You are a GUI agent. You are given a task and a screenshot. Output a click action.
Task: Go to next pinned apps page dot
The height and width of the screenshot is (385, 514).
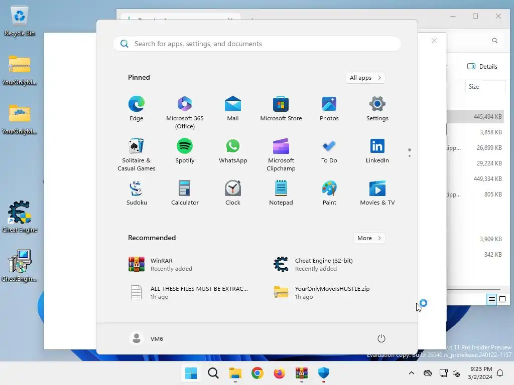(x=410, y=155)
